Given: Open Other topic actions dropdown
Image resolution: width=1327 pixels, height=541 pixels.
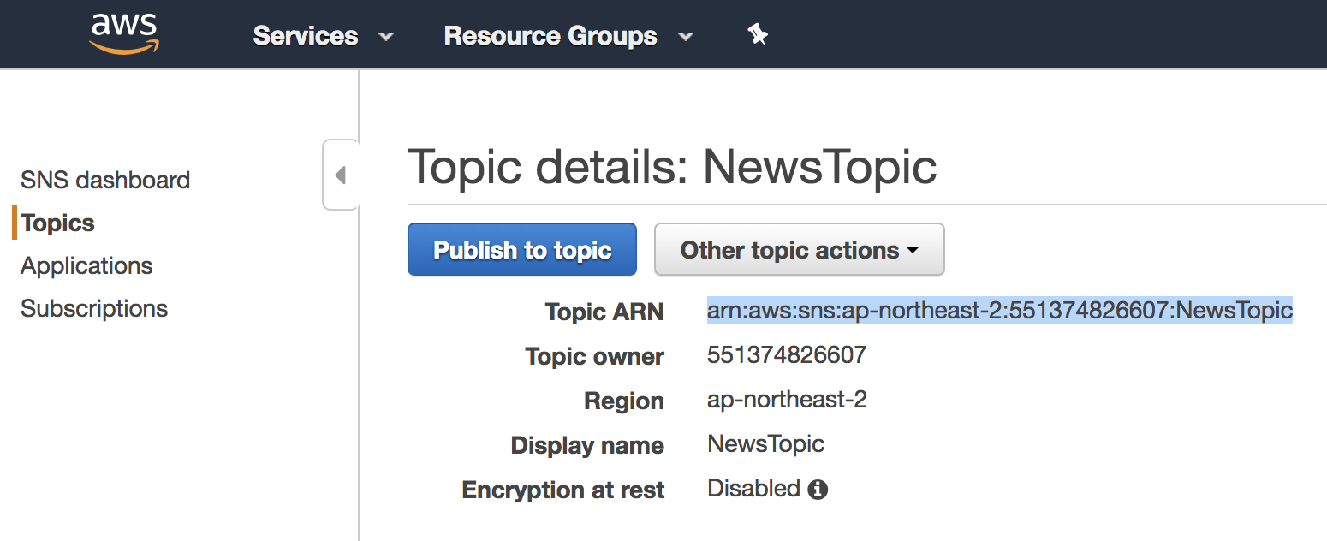Looking at the screenshot, I should point(800,250).
